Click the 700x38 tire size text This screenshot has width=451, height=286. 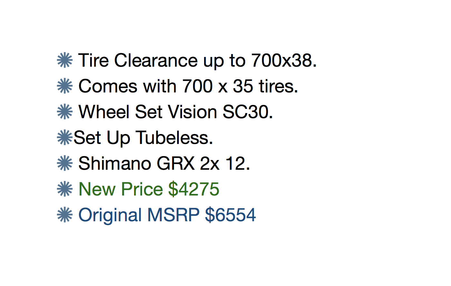coord(283,60)
